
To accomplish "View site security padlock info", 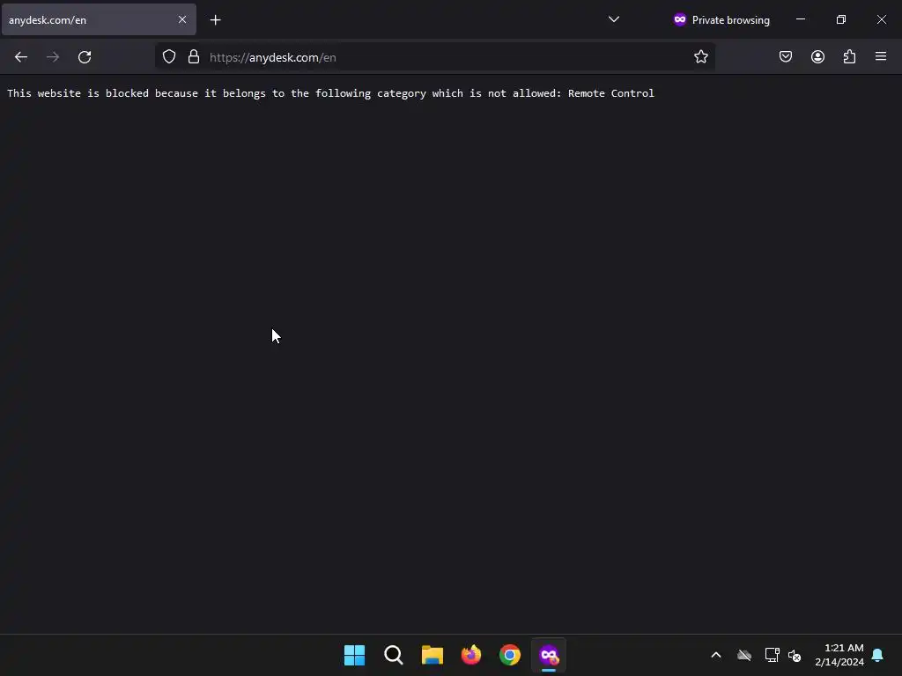I will click(194, 57).
